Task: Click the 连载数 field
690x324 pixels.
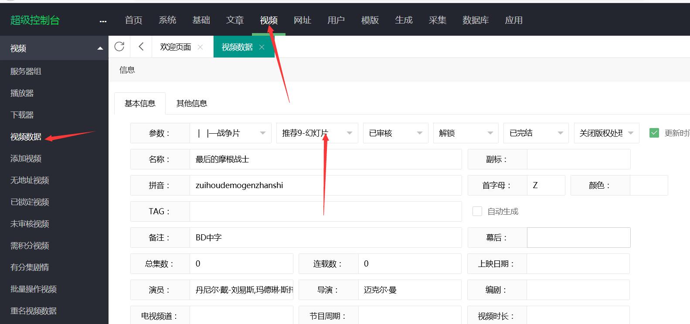Action: [410, 263]
